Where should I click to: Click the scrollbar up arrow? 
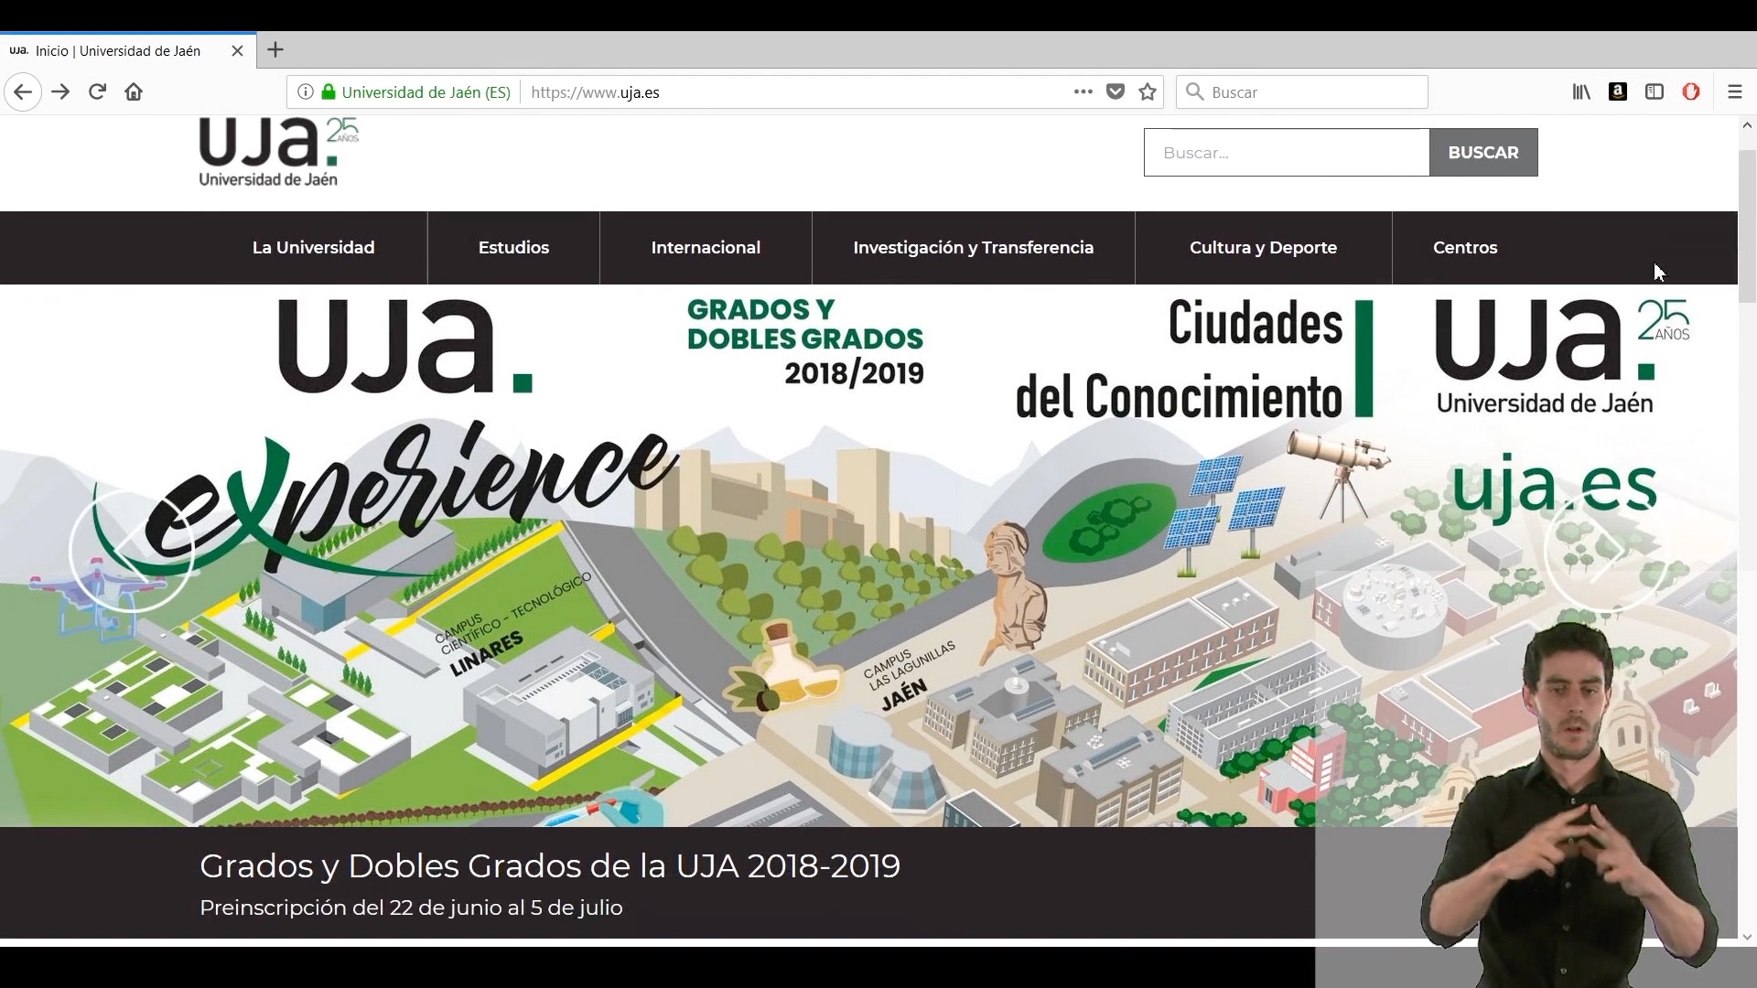1747,125
